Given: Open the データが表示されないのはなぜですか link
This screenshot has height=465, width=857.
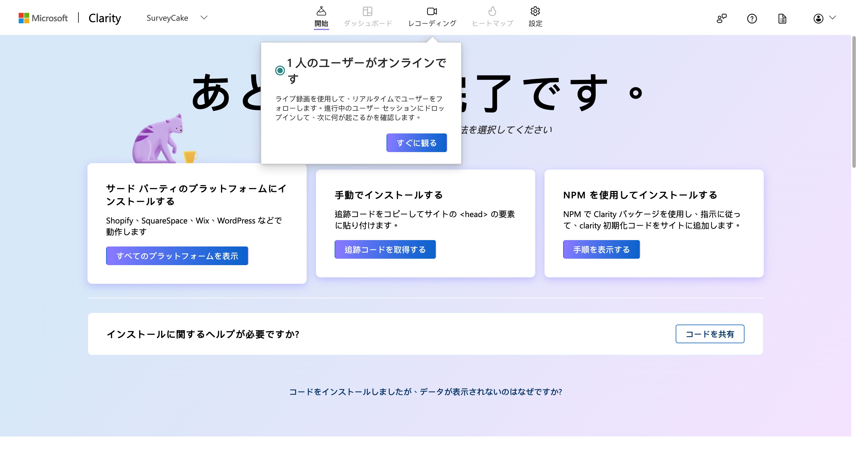Looking at the screenshot, I should click(426, 392).
